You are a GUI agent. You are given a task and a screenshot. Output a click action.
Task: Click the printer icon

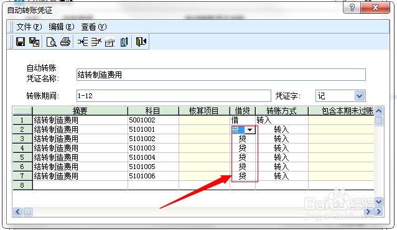click(65, 42)
